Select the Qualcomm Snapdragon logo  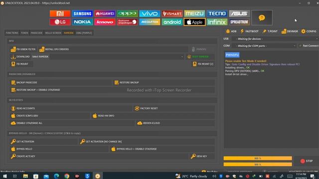click(127, 22)
